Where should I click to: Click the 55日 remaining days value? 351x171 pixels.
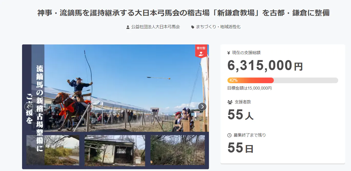click(x=240, y=148)
